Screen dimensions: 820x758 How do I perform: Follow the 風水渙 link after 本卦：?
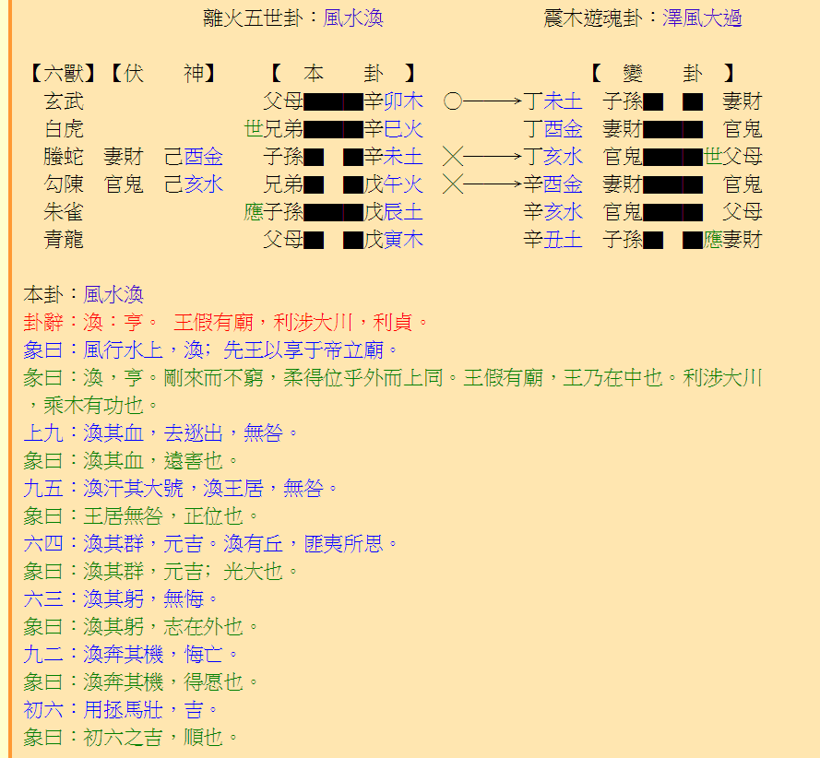pyautogui.click(x=113, y=295)
